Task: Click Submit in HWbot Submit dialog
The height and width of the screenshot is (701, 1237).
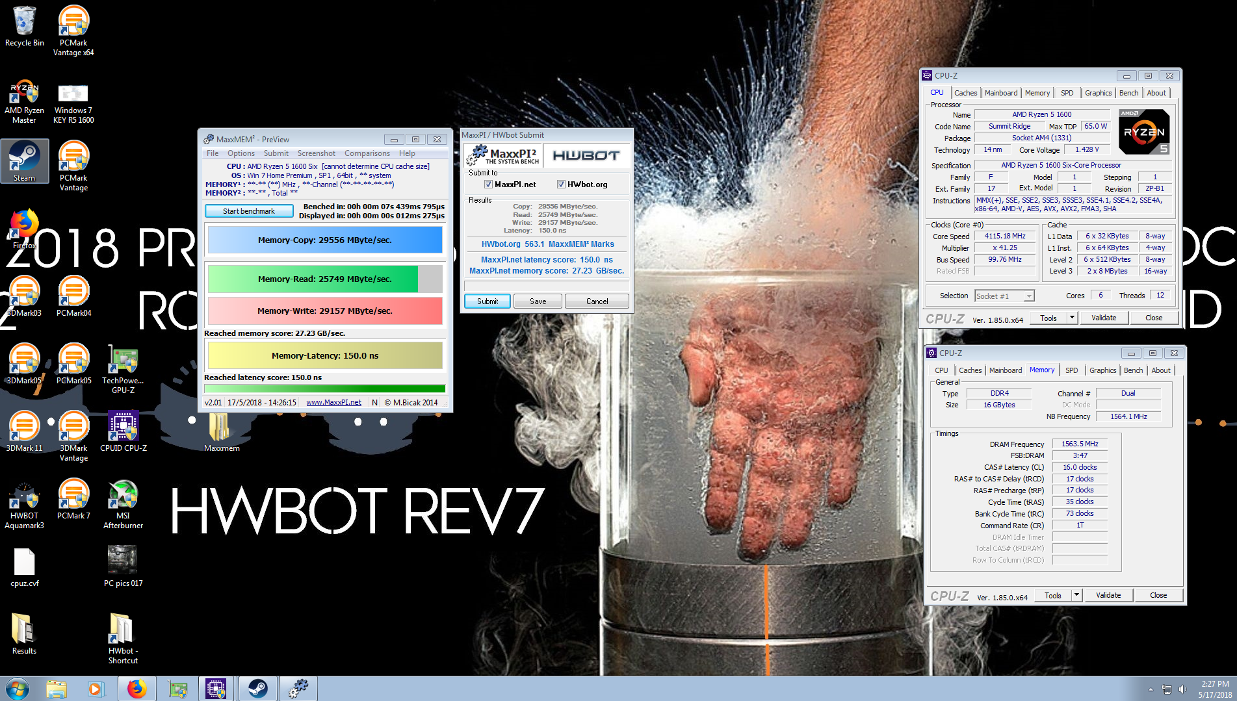Action: point(488,301)
